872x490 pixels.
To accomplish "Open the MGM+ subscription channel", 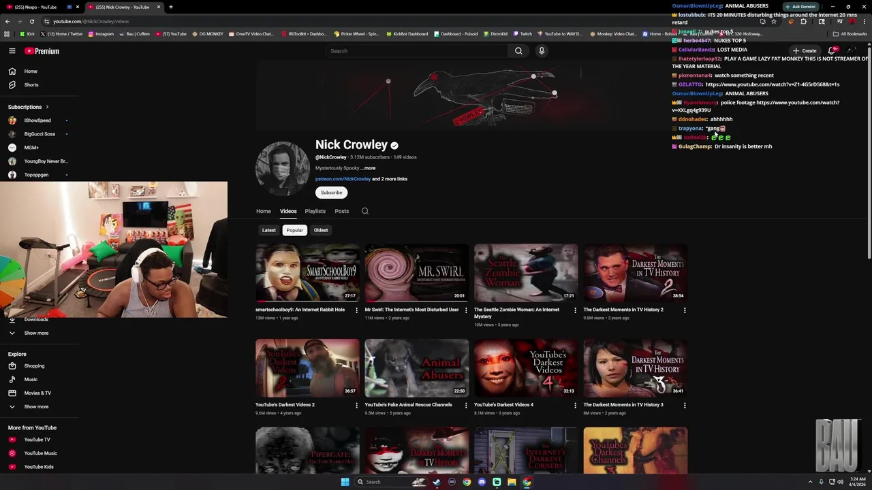I will pyautogui.click(x=31, y=148).
